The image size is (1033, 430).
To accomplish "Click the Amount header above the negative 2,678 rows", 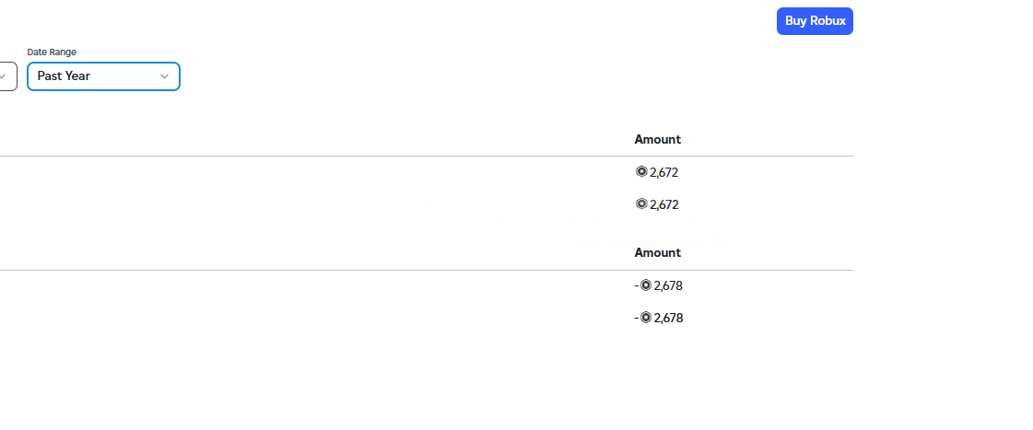I will tap(657, 253).
